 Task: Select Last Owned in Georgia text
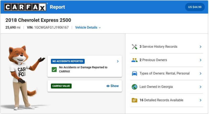pyautogui.click(x=156, y=87)
